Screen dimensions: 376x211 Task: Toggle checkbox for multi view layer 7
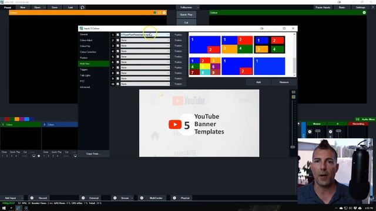pyautogui.click(x=117, y=68)
